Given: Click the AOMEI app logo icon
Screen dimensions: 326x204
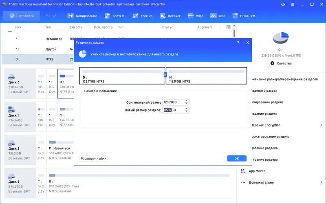Looking at the screenshot, I should (4, 4).
